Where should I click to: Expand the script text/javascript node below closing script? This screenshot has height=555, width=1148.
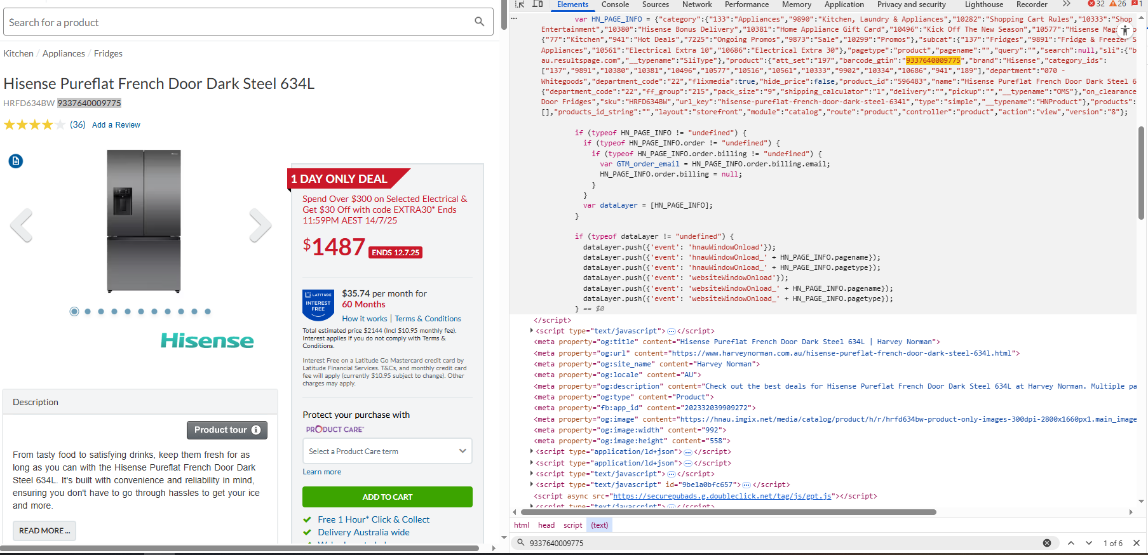click(532, 331)
